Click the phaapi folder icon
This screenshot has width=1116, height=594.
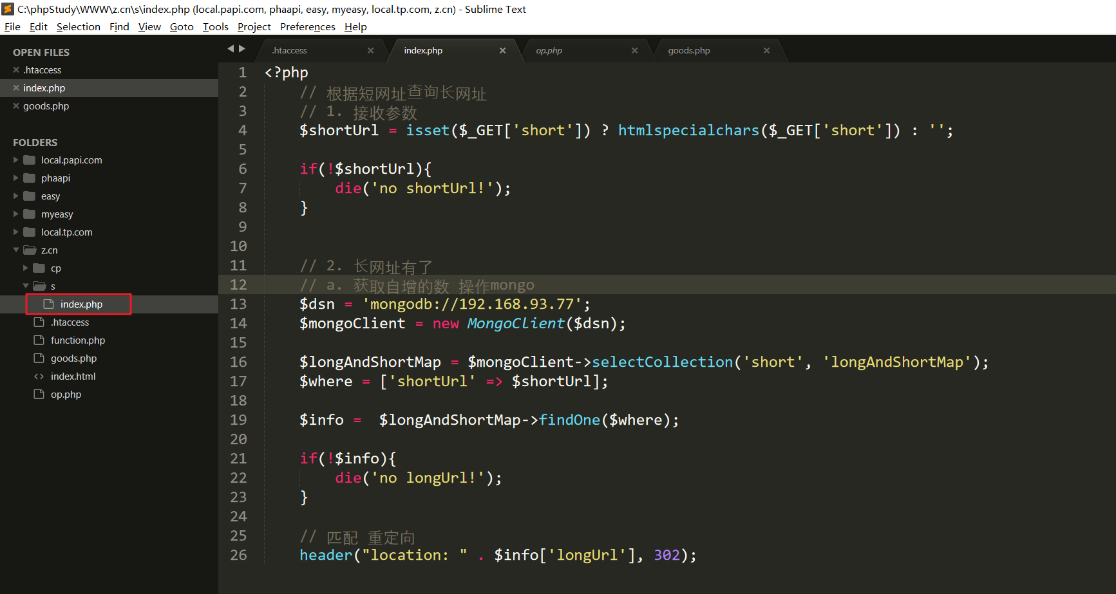click(x=30, y=178)
